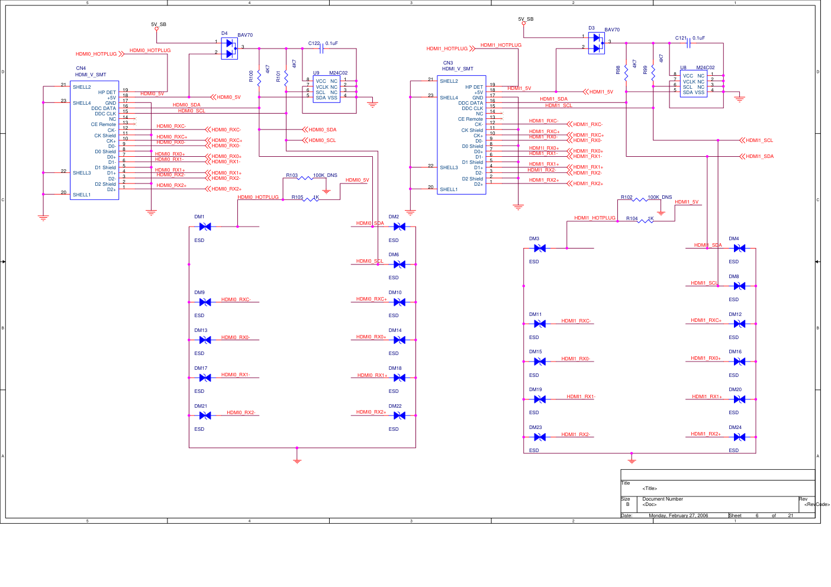The image size is (831, 587).
Task: Select the CN4 HDMI connector body
Action: 95,140
